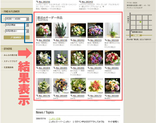Click the magnifier icon beside No.20181
Screen dimensions: 156x123
click(x=106, y=68)
